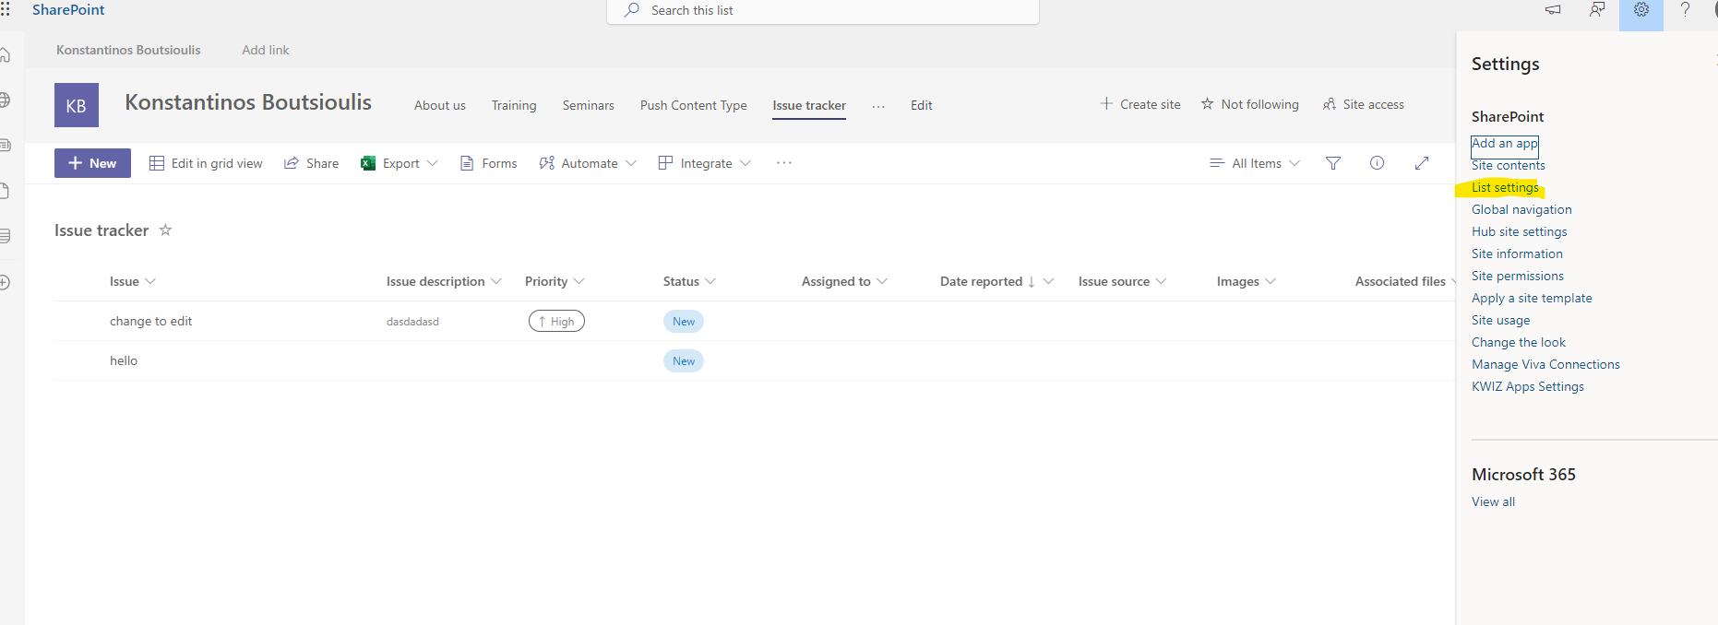Open the app launcher waffle icon
The height and width of the screenshot is (625, 1718).
pyautogui.click(x=6, y=9)
